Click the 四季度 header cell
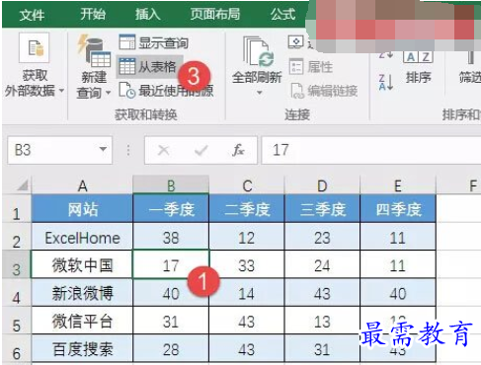 pos(398,209)
